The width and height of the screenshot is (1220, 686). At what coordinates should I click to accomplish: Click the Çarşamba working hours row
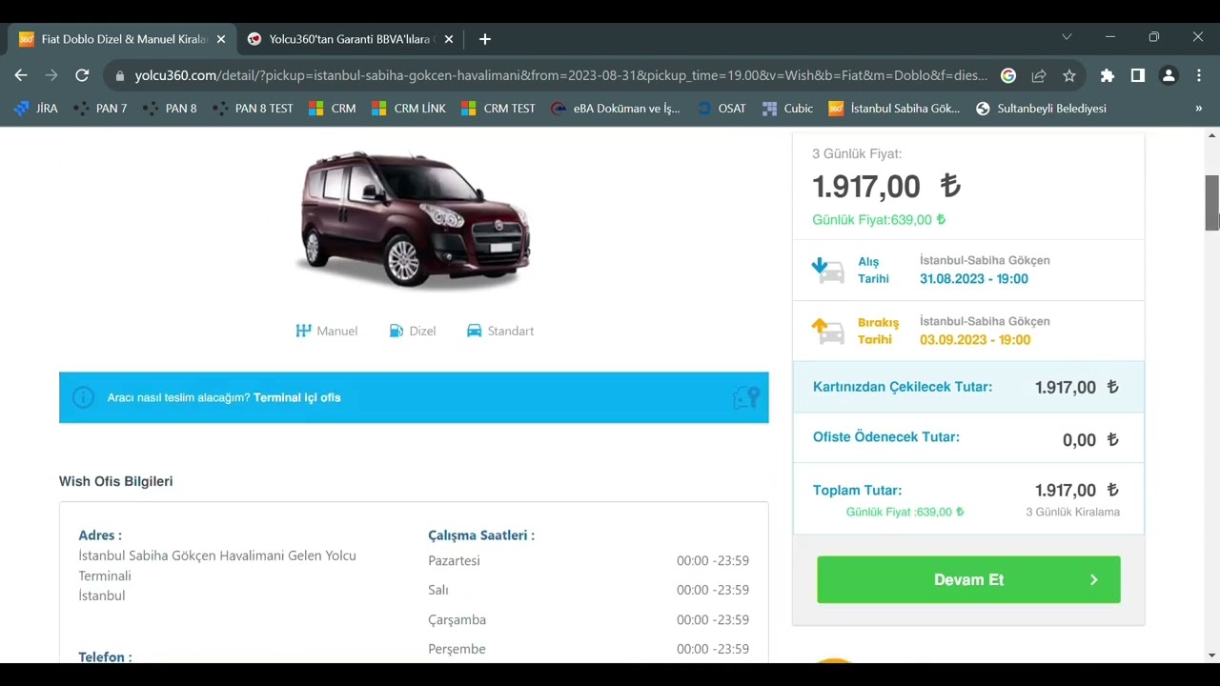(x=588, y=620)
